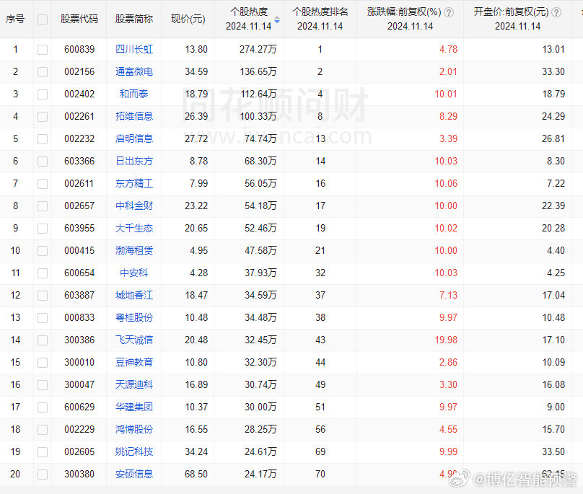Open the 通富微电 stock link
583x494 pixels.
click(134, 72)
